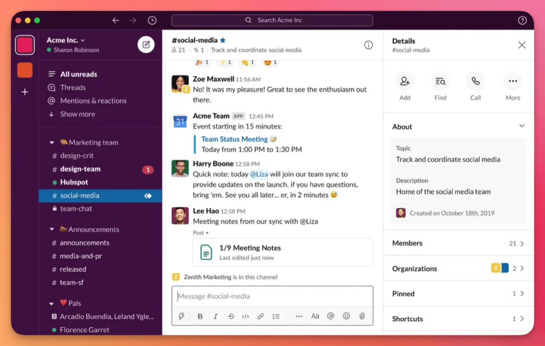Select the Bold formatting icon in the composer
This screenshot has width=545, height=346.
click(x=200, y=316)
